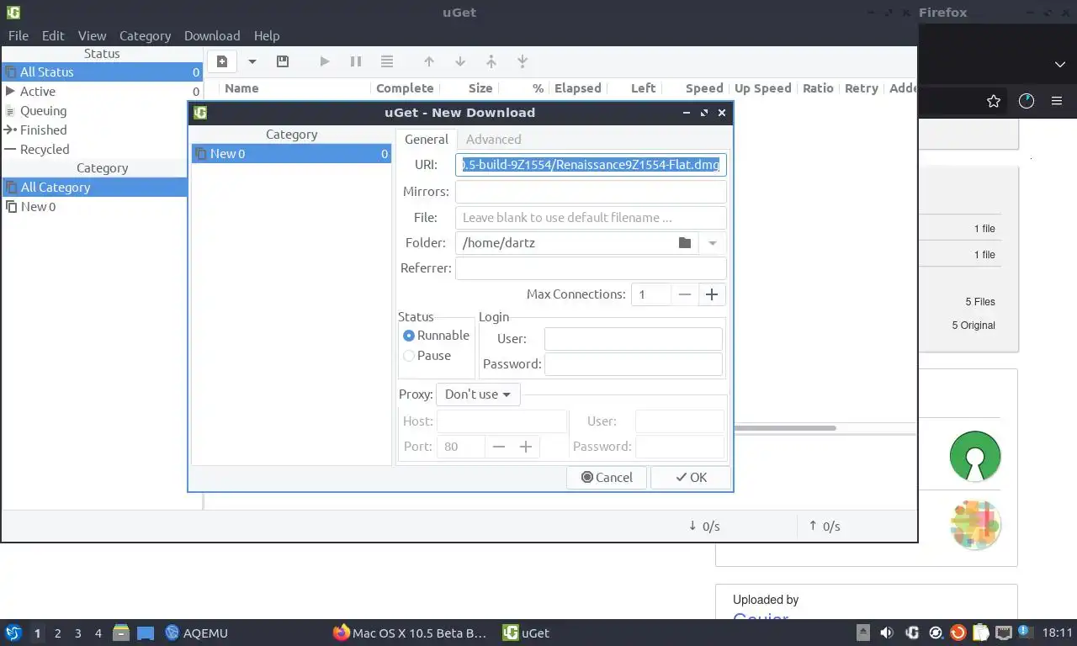Click the Complete column header
Viewport: 1077px width, 646px height.
[405, 88]
